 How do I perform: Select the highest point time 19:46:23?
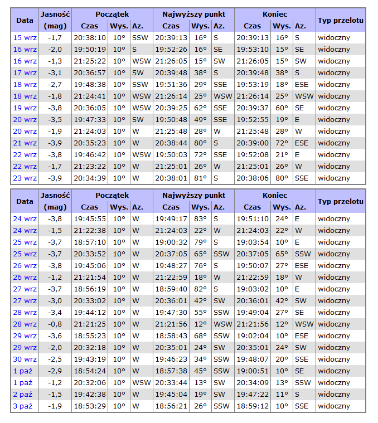[171, 359]
